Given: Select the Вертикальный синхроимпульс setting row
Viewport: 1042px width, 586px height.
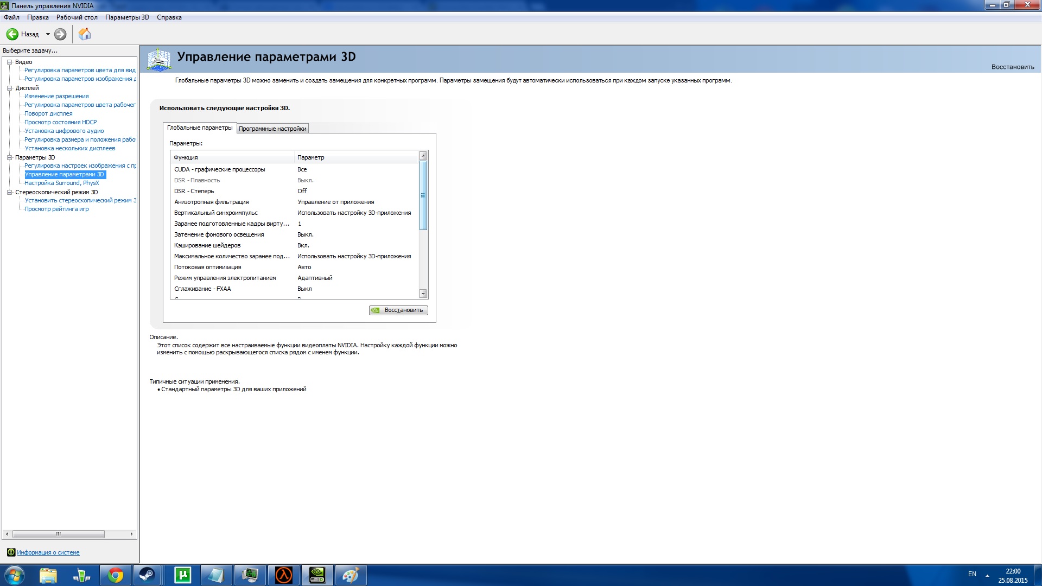Looking at the screenshot, I should [x=216, y=213].
